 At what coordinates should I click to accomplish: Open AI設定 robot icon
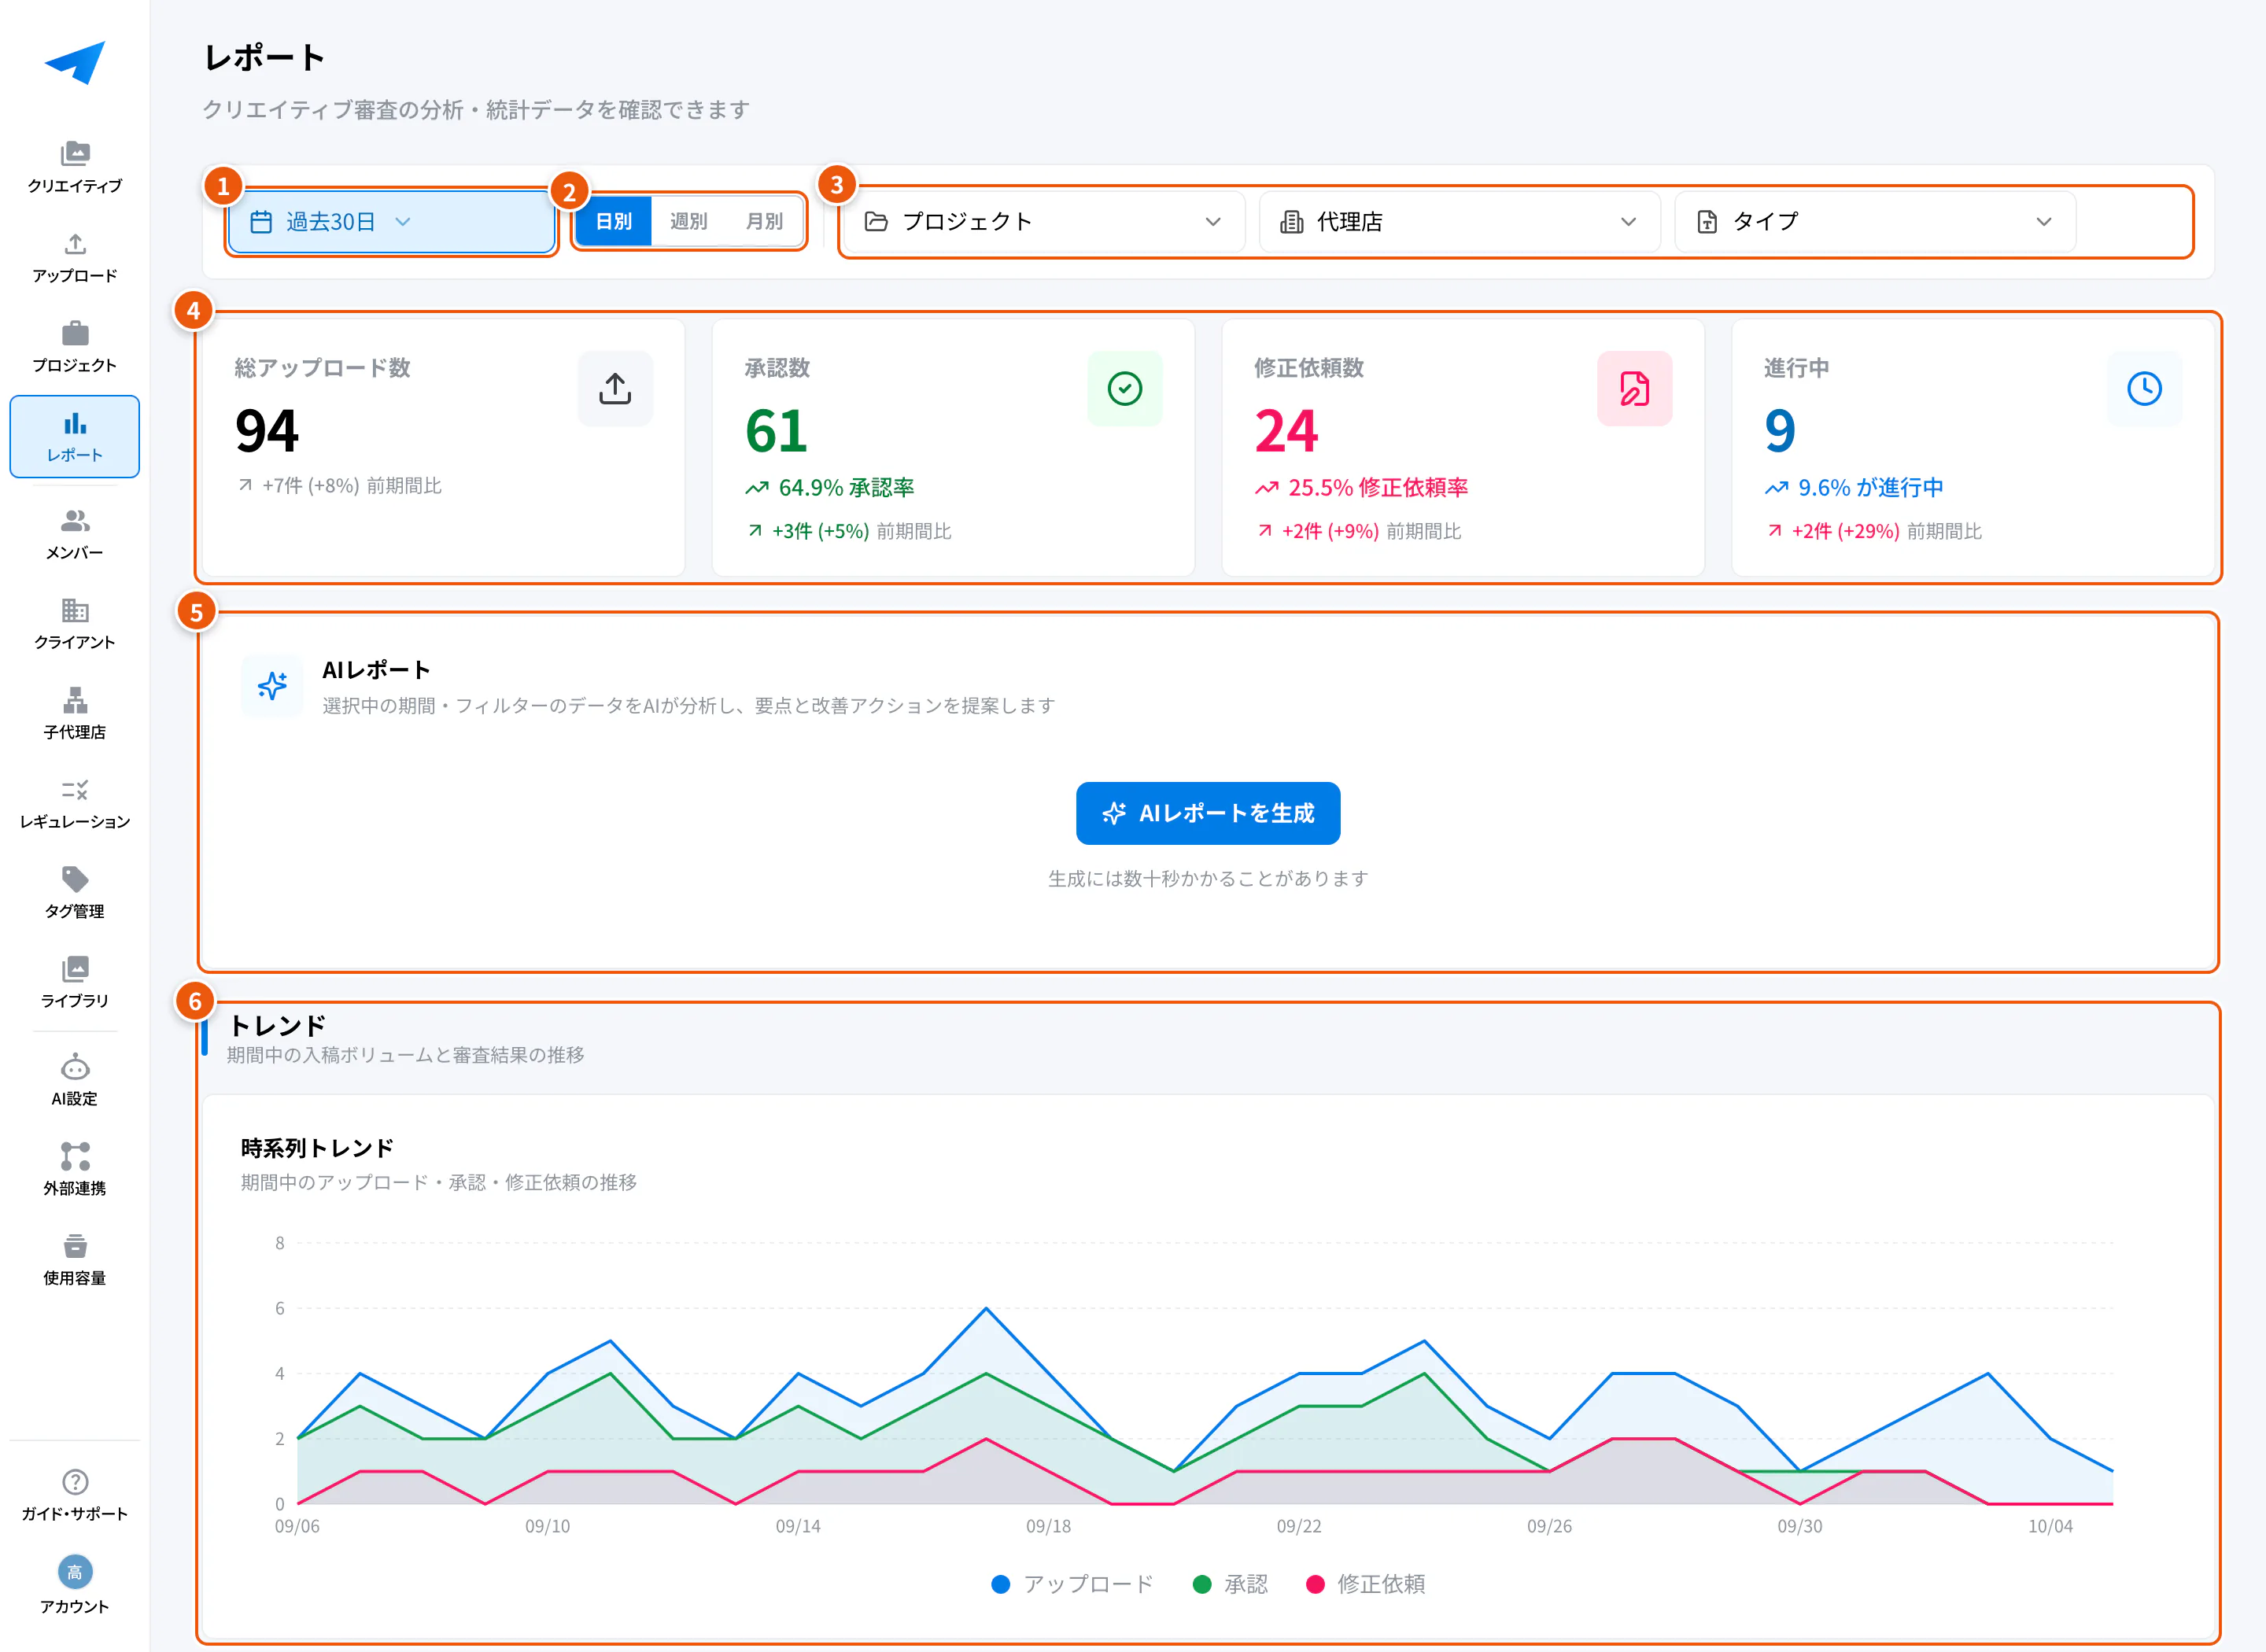pos(75,1080)
